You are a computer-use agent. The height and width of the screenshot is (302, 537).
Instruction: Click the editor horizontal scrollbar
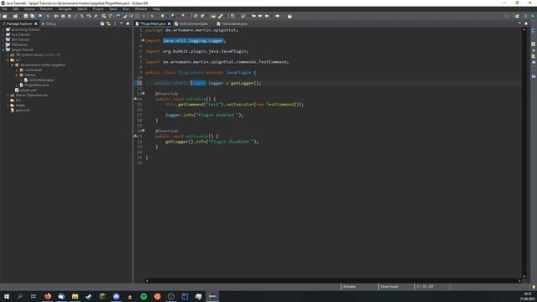(x=333, y=281)
